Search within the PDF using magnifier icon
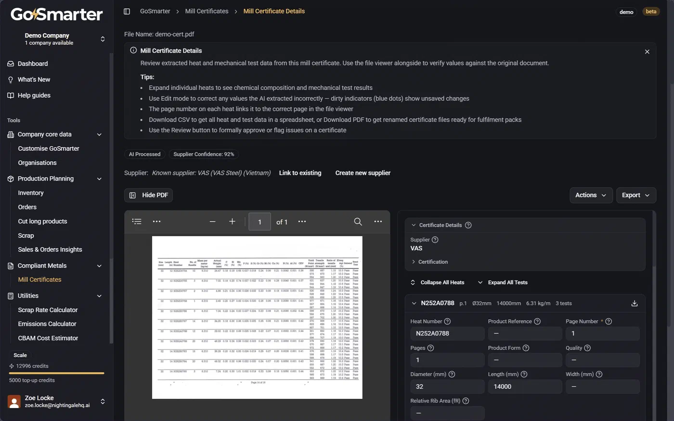Image resolution: width=674 pixels, height=421 pixels. (x=358, y=221)
